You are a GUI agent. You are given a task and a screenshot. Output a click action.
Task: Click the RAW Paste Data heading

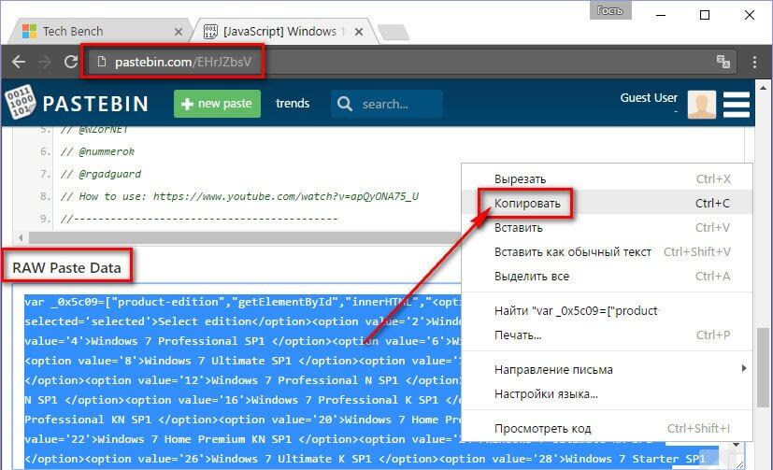[x=66, y=267]
